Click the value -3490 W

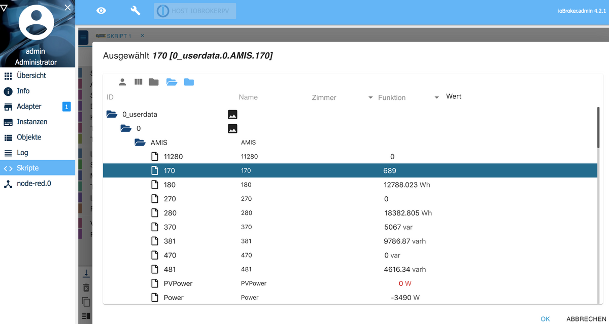pos(405,298)
